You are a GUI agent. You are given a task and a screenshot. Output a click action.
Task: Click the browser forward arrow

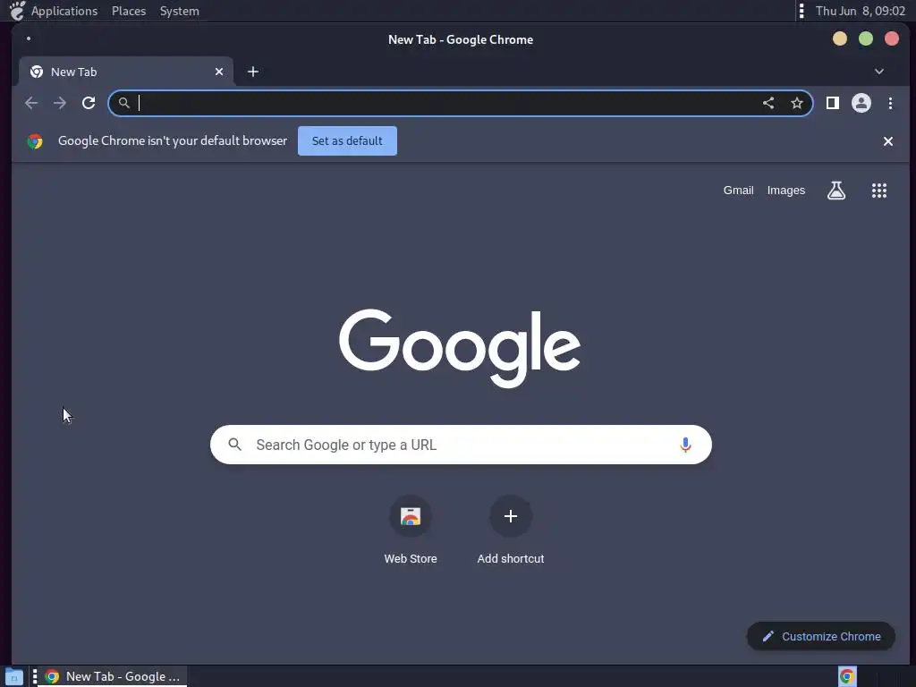[x=60, y=104]
